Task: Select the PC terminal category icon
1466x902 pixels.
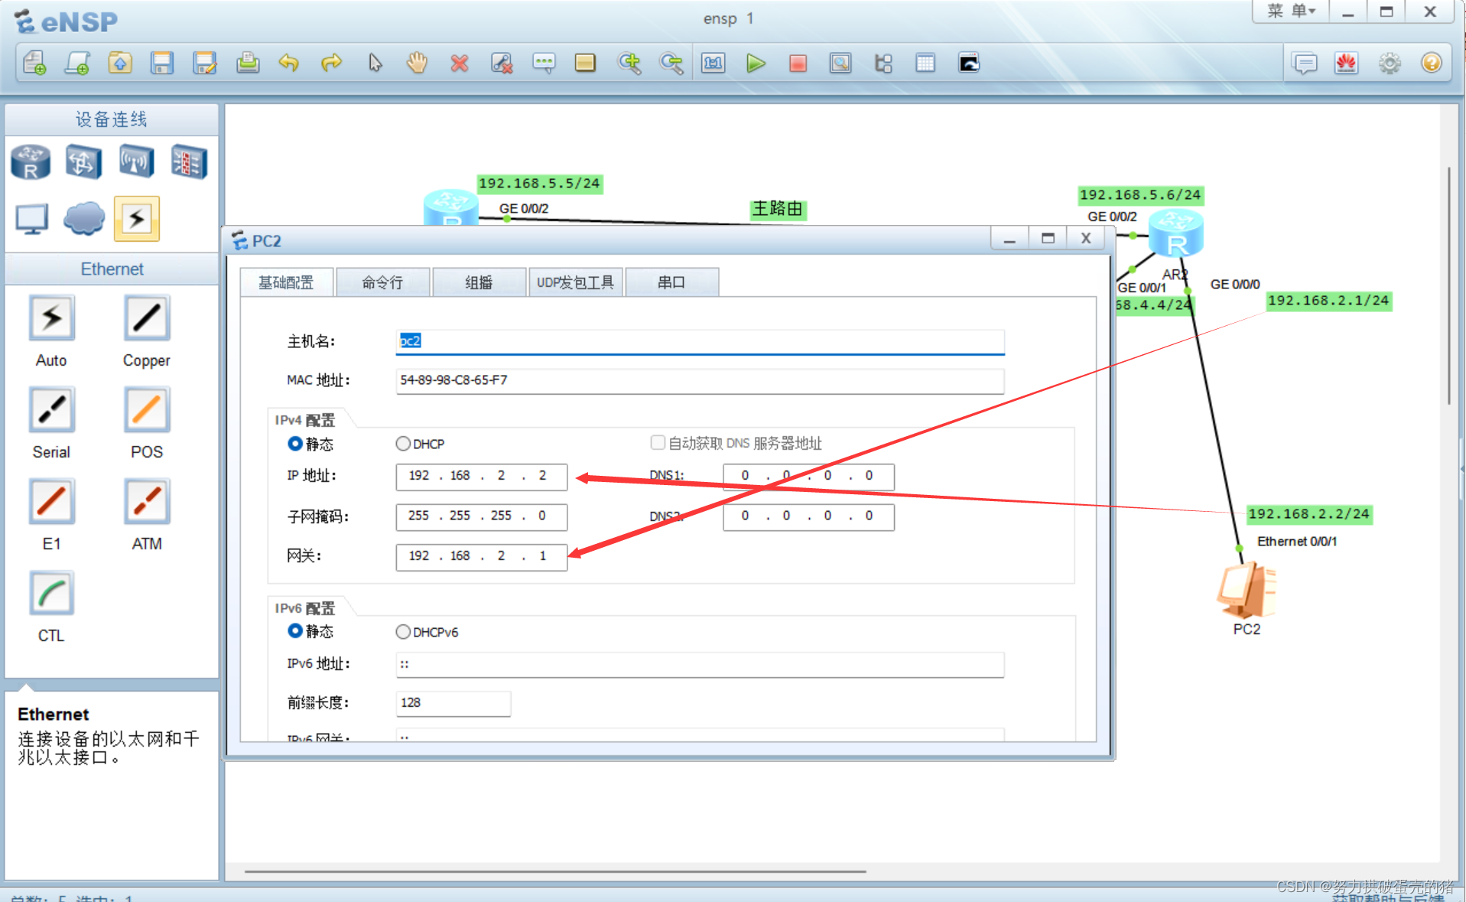Action: pyautogui.click(x=32, y=219)
